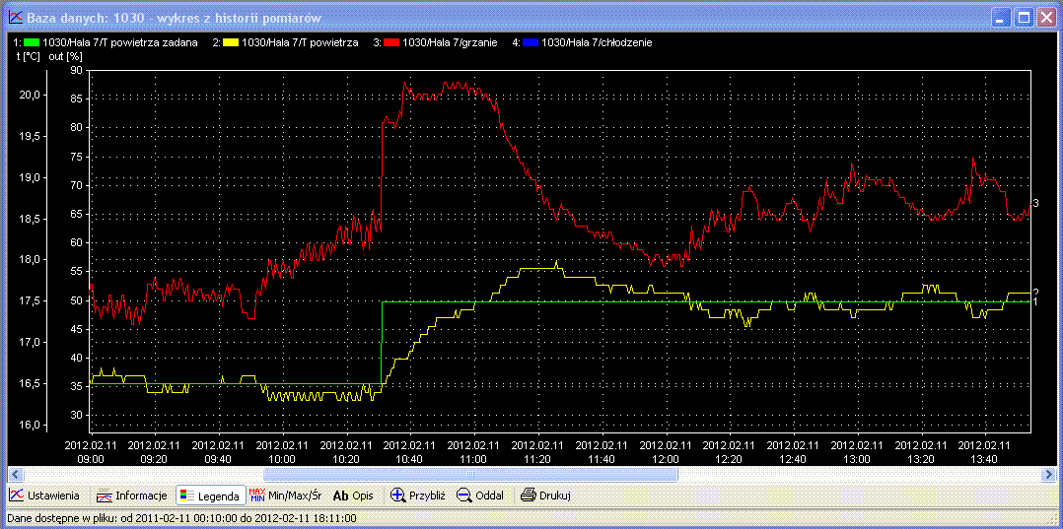Click the horizontal scrollbar right arrow
This screenshot has width=1063, height=529.
(x=1049, y=474)
